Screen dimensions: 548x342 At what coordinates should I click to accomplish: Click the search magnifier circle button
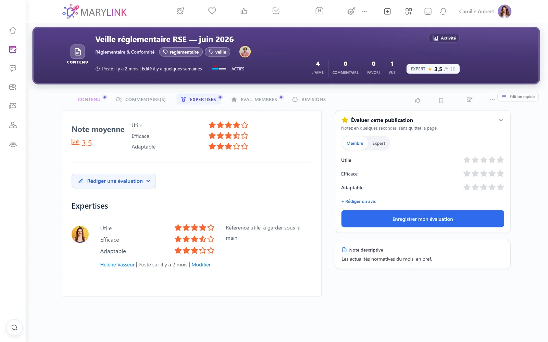pyautogui.click(x=14, y=328)
